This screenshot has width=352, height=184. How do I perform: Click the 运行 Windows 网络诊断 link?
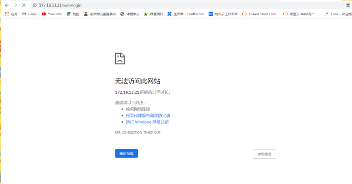(x=148, y=122)
